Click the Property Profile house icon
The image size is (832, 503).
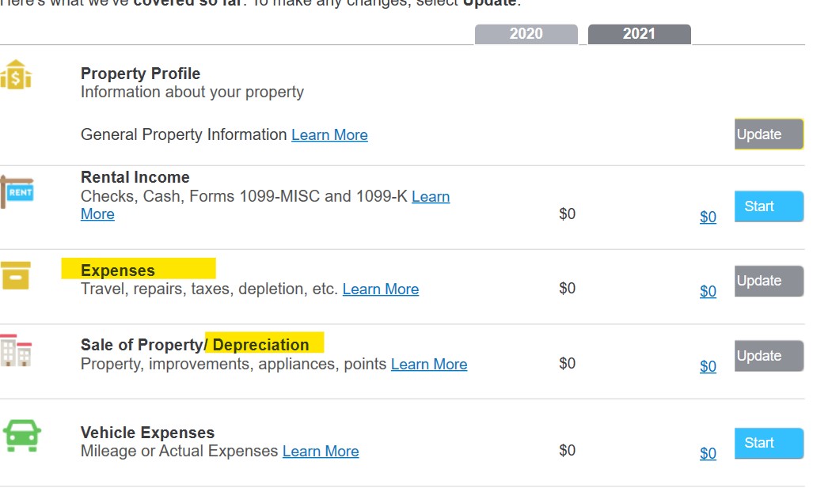click(x=16, y=74)
